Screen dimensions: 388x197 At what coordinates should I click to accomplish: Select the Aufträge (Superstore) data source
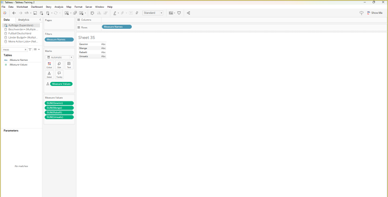coord(21,25)
